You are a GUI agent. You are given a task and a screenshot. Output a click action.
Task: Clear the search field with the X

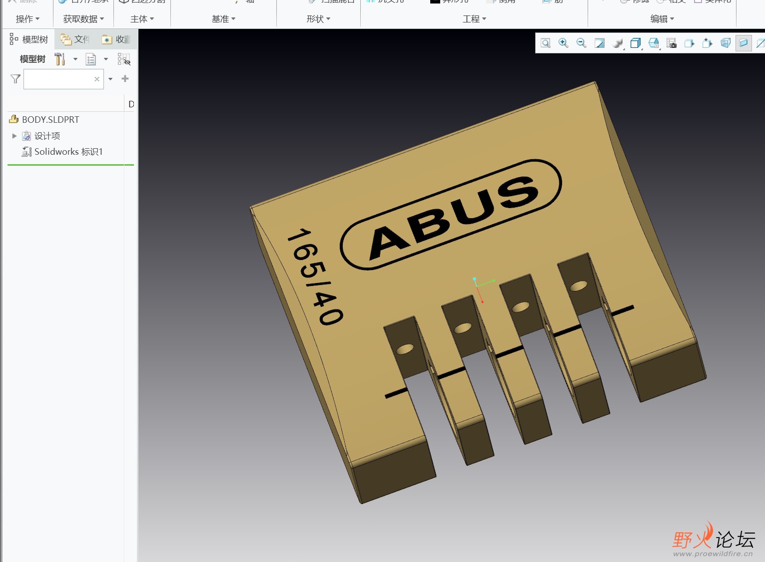[x=97, y=79]
